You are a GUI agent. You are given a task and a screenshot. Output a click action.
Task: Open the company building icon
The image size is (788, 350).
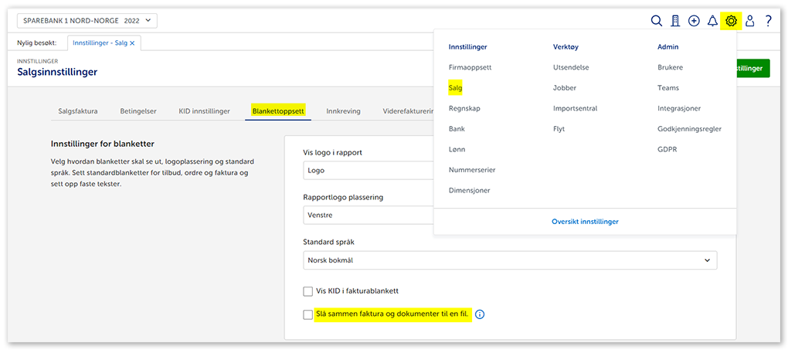coord(675,21)
